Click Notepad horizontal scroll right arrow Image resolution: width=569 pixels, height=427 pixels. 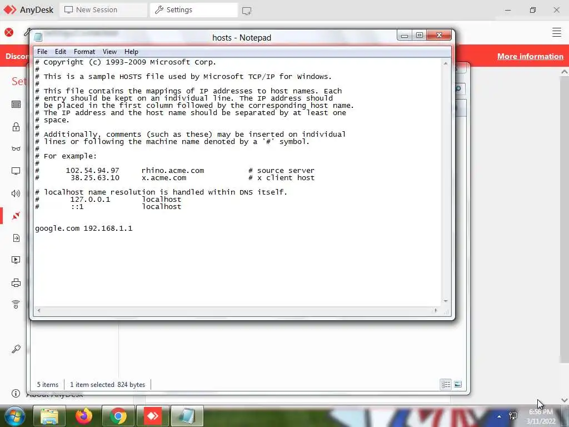pyautogui.click(x=436, y=310)
